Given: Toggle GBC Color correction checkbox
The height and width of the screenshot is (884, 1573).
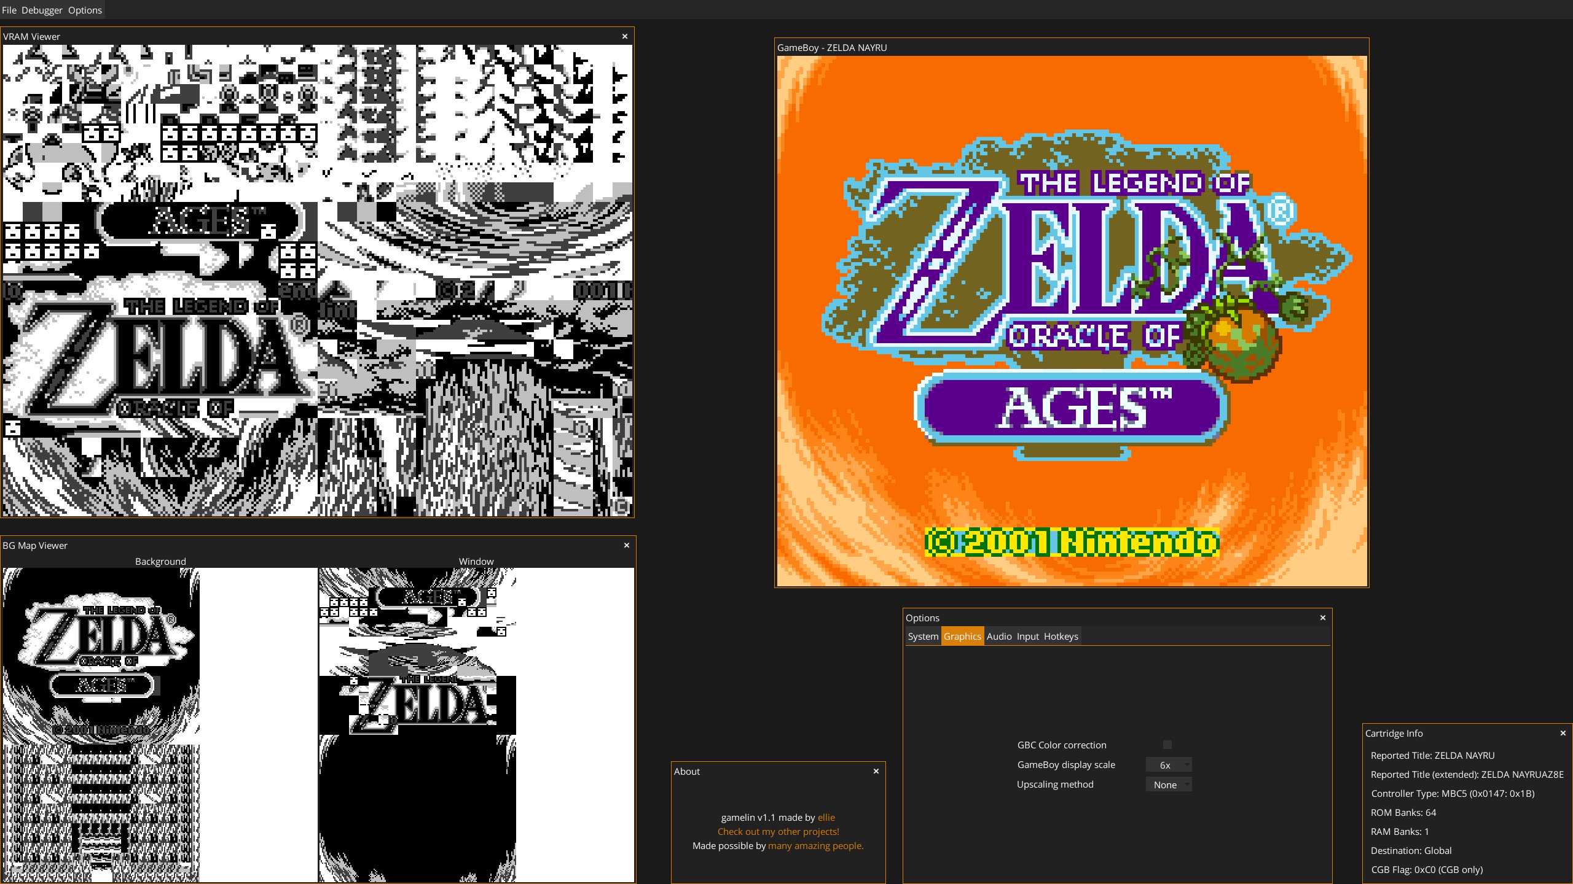Looking at the screenshot, I should pos(1168,745).
